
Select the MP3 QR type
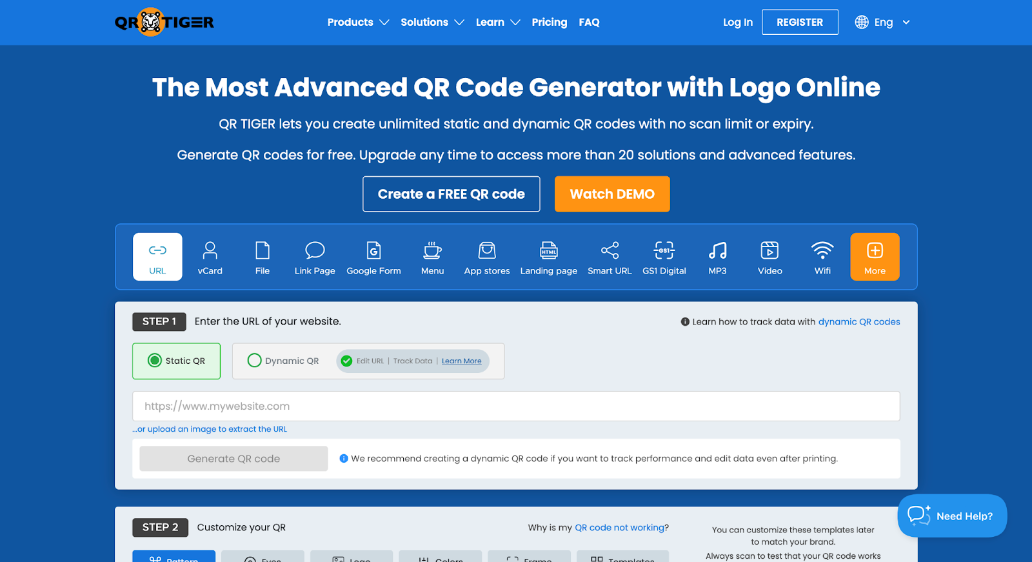pyautogui.click(x=717, y=257)
